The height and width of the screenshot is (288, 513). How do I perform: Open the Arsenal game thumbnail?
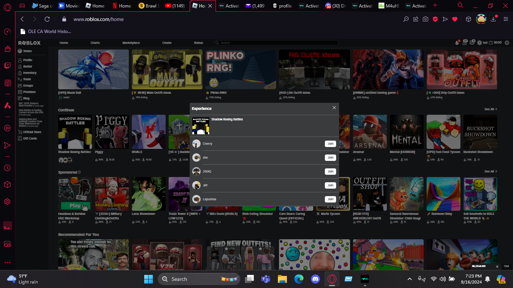coord(370,132)
